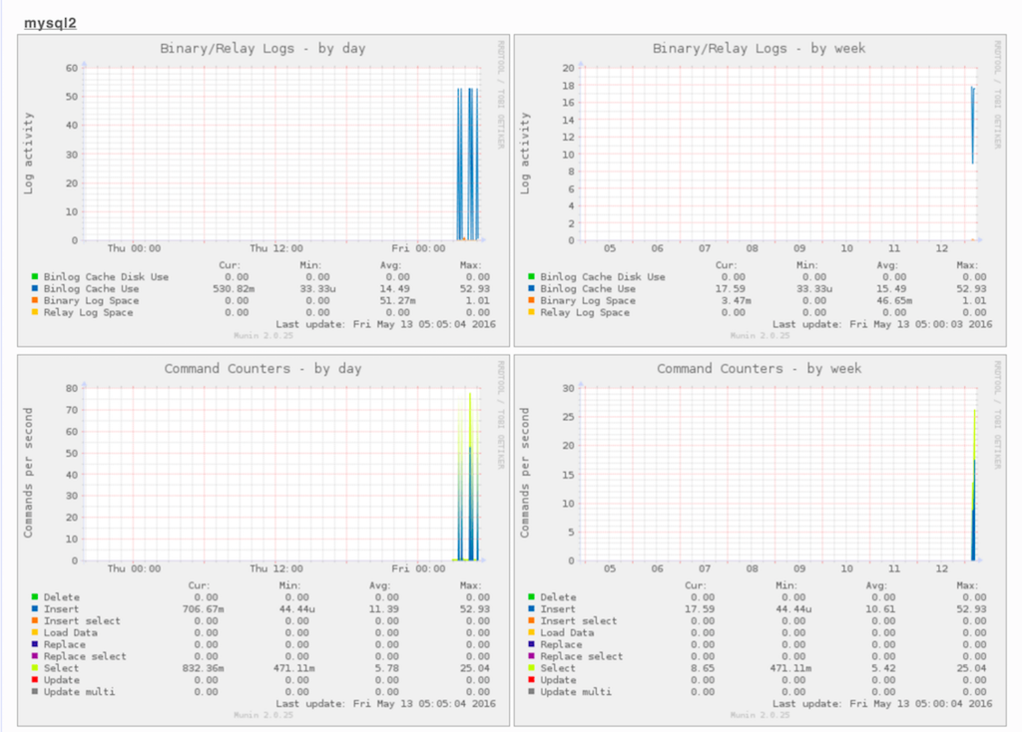Viewport: 1022px width, 732px height.
Task: Click the Select current value 8.65
Action: [x=703, y=668]
